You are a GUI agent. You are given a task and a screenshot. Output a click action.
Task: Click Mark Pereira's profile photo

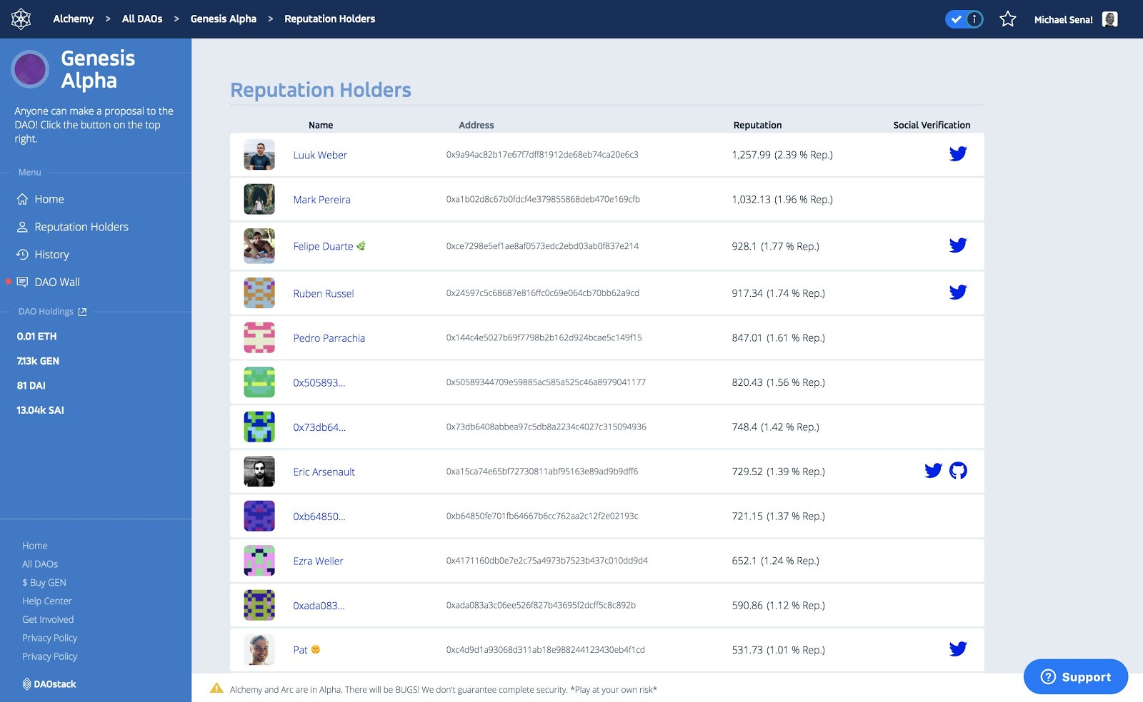tap(259, 199)
